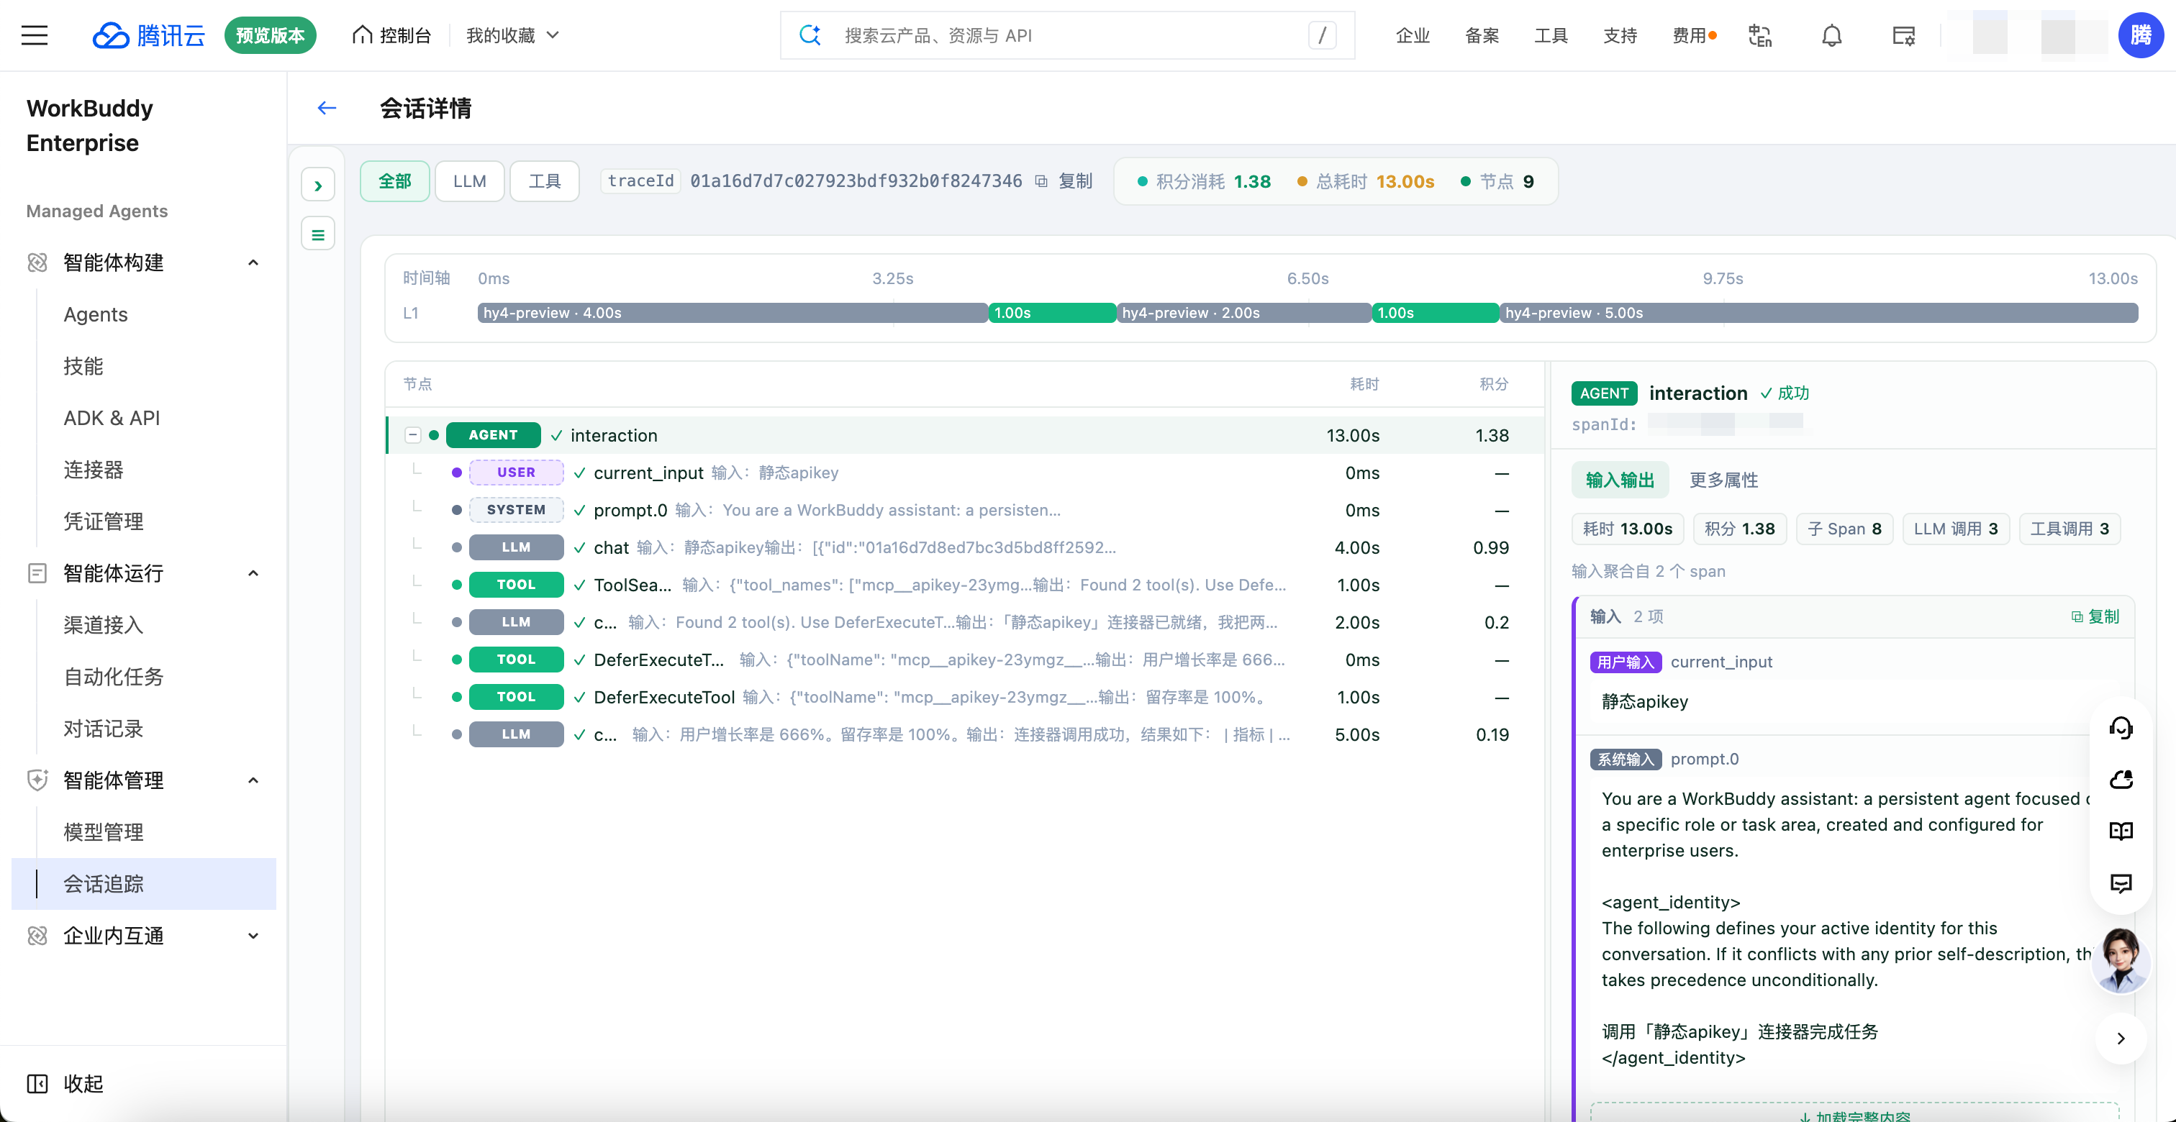Open 凭证管理 in the sidebar

pyautogui.click(x=103, y=521)
